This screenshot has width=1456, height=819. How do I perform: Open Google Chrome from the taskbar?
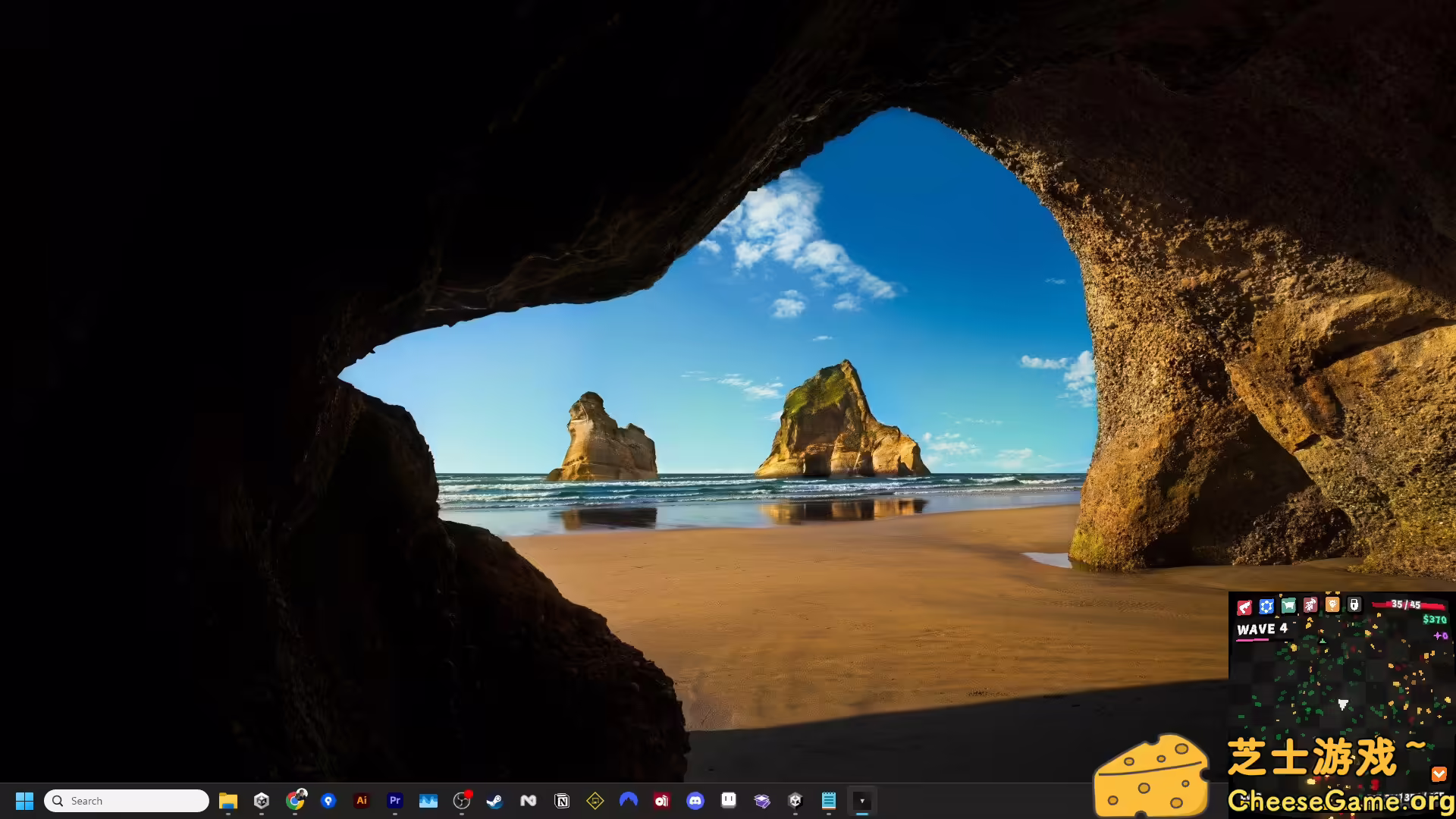pos(295,801)
